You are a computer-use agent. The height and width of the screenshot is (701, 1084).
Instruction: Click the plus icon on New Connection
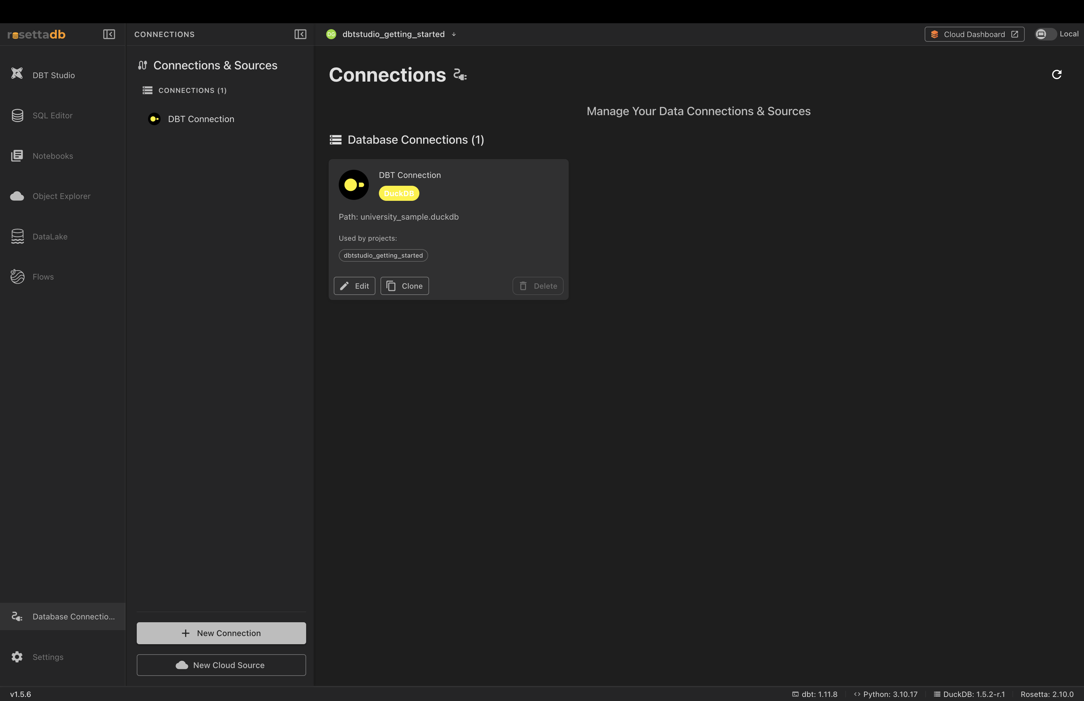tap(186, 633)
